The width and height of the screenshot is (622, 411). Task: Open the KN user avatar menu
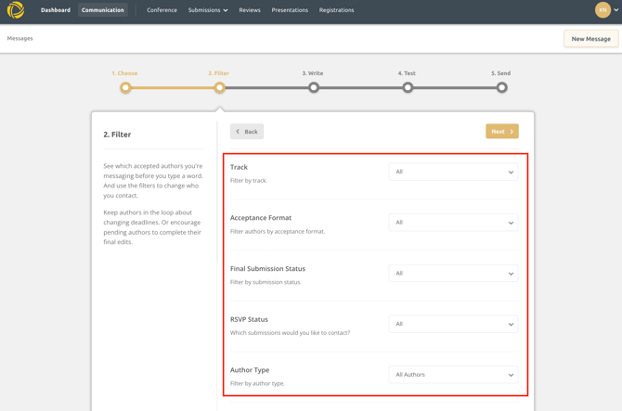(603, 10)
